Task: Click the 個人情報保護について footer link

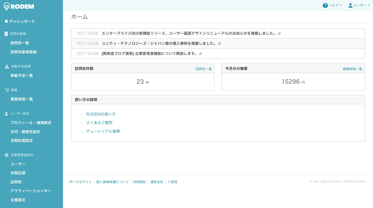Action: [112, 182]
